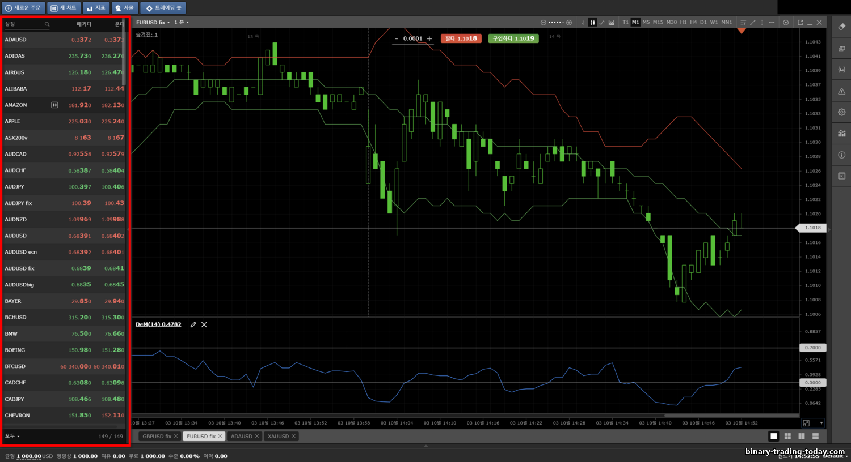851x462 pixels.
Task: Switch to the line chart type icon
Action: (602, 22)
